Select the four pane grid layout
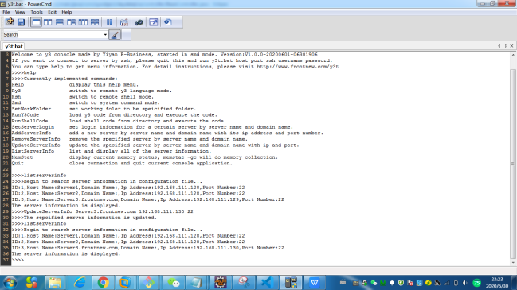The height and width of the screenshot is (290, 517). 95,22
